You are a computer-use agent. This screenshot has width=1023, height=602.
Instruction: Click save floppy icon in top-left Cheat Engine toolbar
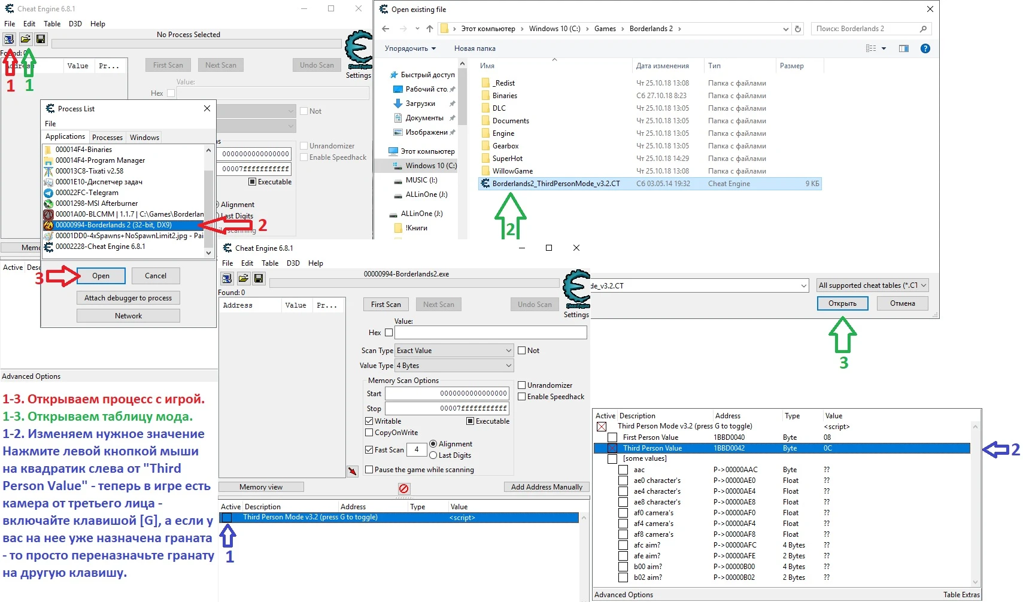tap(41, 39)
